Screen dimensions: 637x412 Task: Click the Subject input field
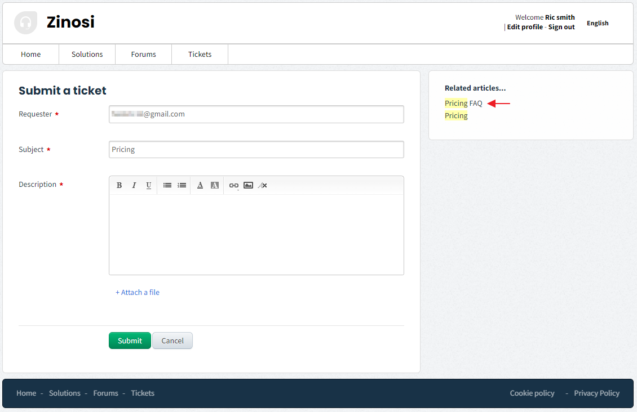pos(256,150)
